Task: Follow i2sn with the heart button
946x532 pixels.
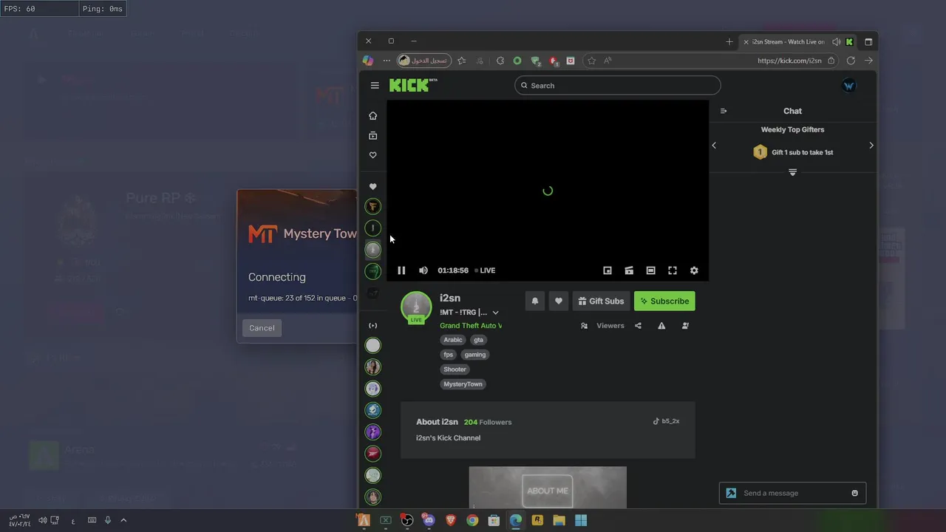Action: pyautogui.click(x=559, y=301)
